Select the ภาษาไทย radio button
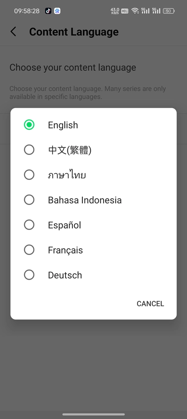The image size is (187, 419). click(x=29, y=175)
